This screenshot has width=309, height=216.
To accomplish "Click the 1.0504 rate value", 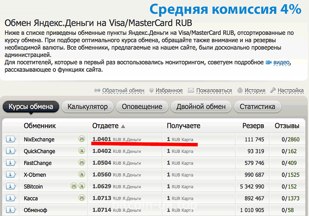I will point(102,163).
